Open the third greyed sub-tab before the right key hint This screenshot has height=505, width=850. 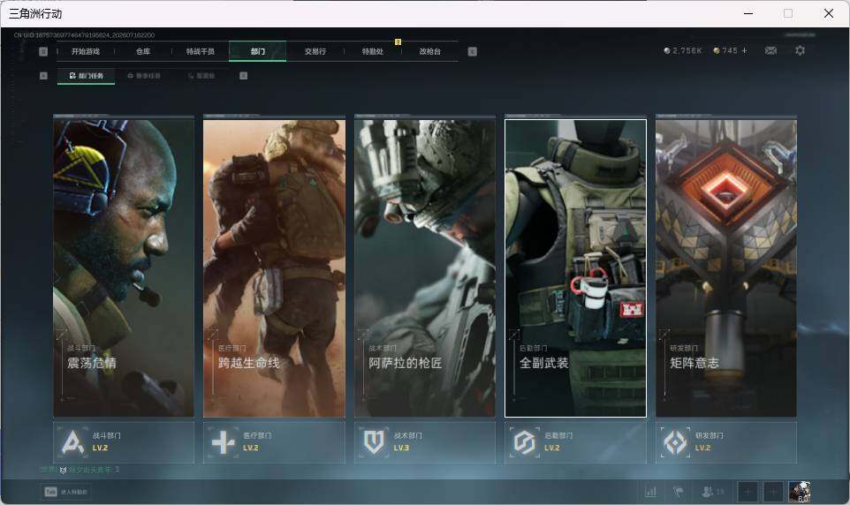[x=201, y=76]
